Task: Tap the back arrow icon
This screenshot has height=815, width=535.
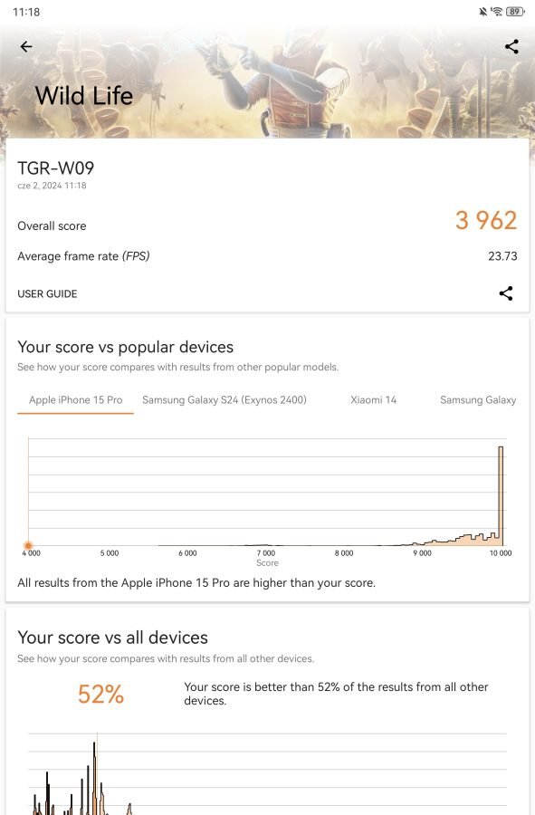Action: click(x=26, y=47)
